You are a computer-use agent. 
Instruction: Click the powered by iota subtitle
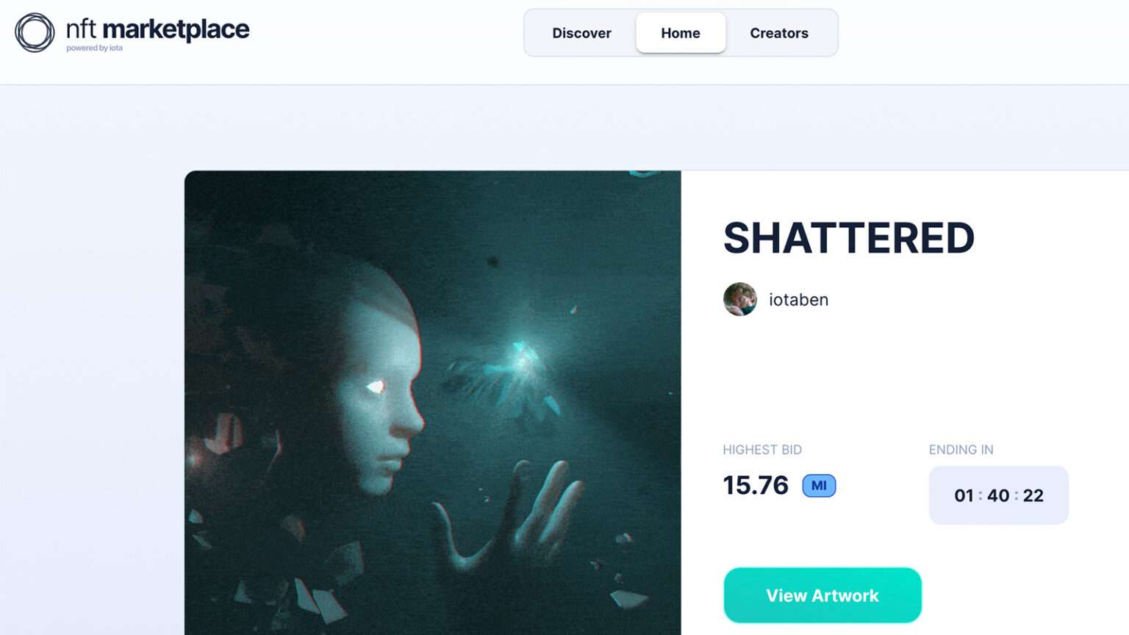click(94, 49)
